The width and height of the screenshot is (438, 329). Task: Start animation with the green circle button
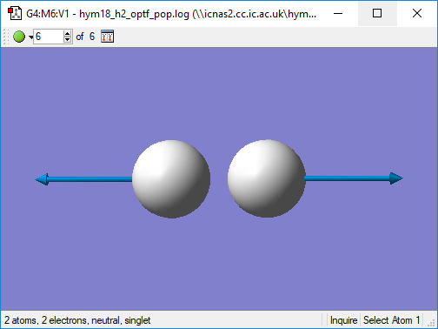click(x=19, y=37)
